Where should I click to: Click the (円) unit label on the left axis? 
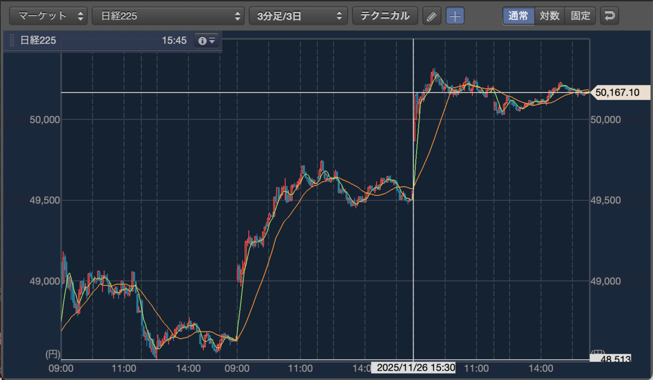pyautogui.click(x=52, y=354)
